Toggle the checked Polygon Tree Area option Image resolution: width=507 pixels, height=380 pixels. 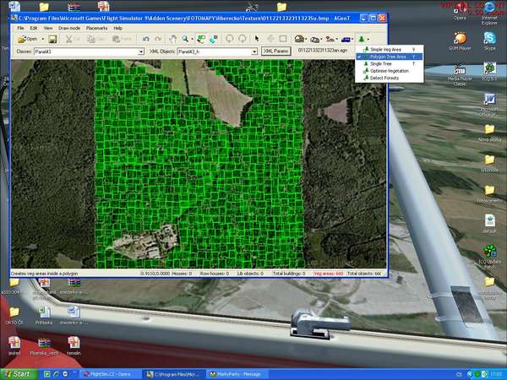(x=389, y=57)
